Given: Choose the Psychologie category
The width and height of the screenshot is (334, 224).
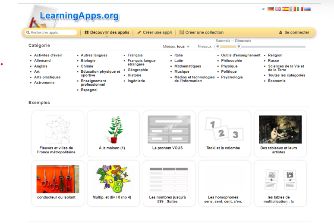Looking at the screenshot, I should tap(232, 77).
